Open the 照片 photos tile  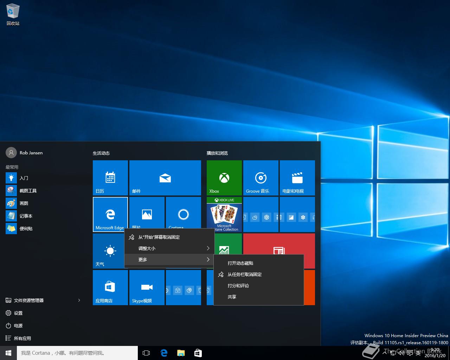tap(147, 213)
